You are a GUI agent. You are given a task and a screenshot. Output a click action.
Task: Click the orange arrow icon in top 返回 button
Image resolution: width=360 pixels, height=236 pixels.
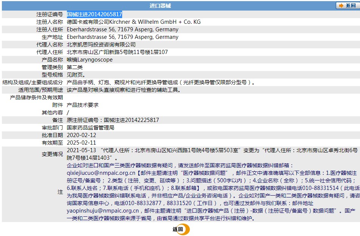(x=341, y=6)
